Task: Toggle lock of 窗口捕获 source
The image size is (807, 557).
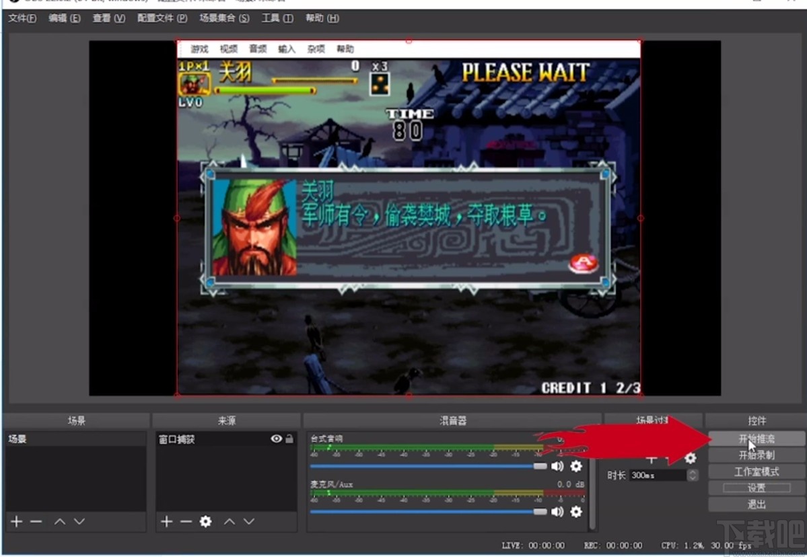Action: point(289,439)
